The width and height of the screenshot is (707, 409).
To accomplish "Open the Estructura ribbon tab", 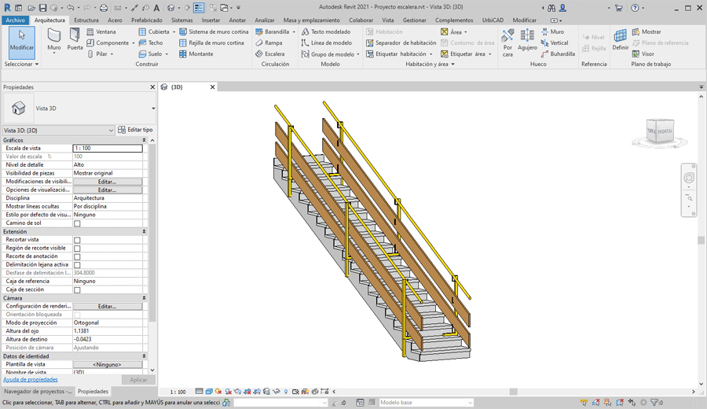I will click(86, 20).
